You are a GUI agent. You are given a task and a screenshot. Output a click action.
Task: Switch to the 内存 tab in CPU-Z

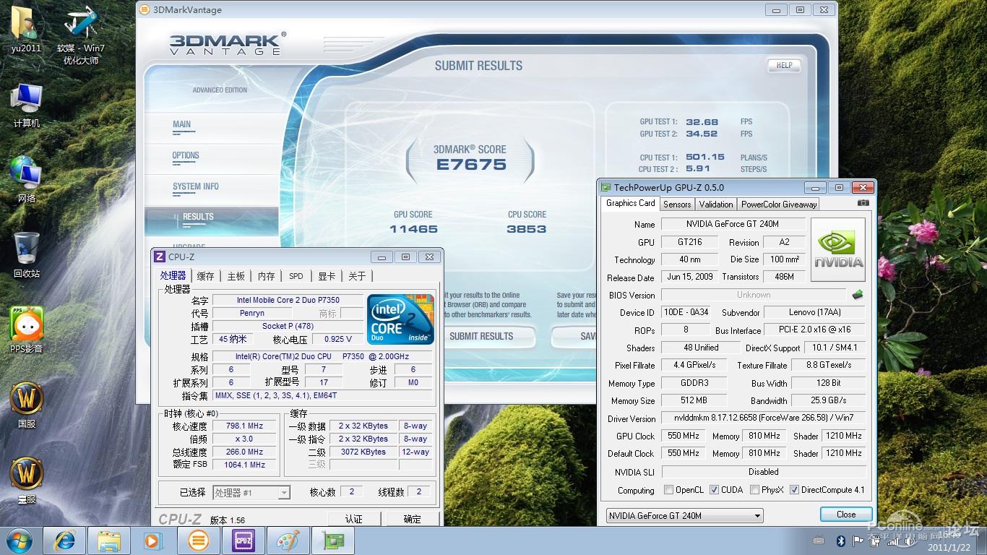tap(267, 276)
